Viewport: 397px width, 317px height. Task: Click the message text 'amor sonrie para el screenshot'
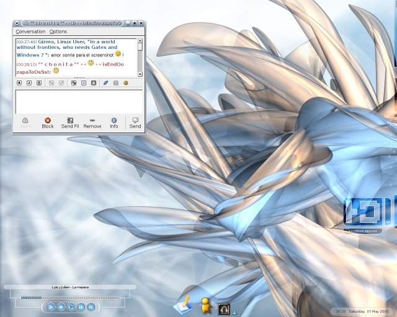[x=83, y=55]
